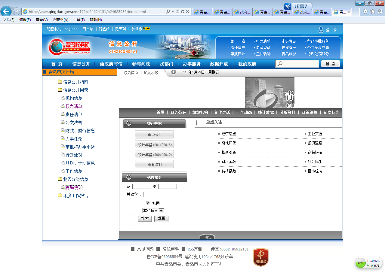Viewport: 385px width, 276px height.
Task: Expand the address bar search dropdown arrow
Action: (173, 12)
